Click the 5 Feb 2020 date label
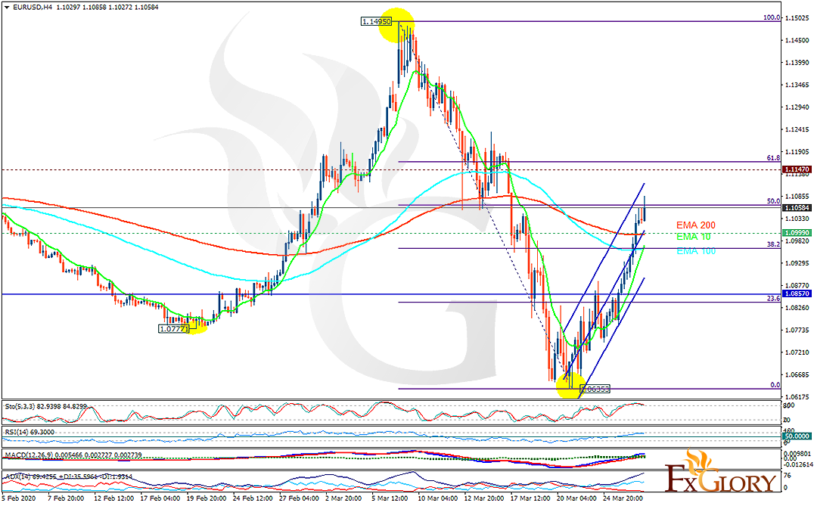 (19, 498)
